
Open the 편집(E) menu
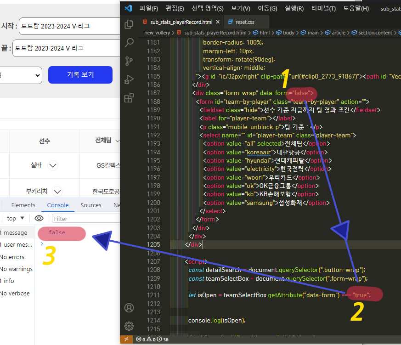[x=175, y=8]
